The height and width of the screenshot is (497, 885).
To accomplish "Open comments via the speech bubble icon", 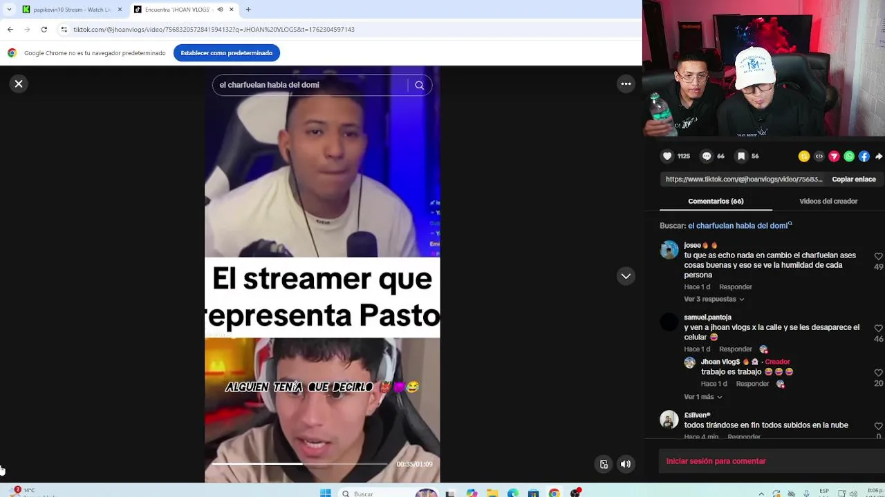I will pyautogui.click(x=707, y=157).
